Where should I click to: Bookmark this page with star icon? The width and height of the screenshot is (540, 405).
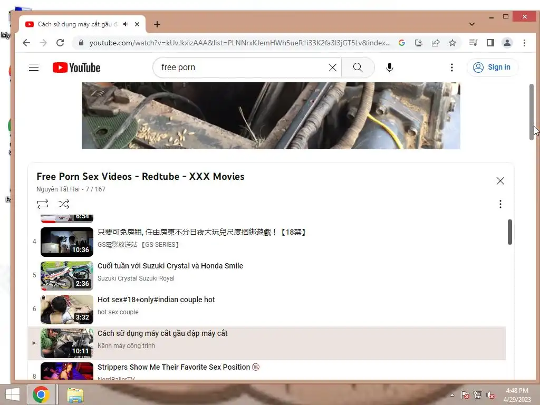(x=452, y=43)
